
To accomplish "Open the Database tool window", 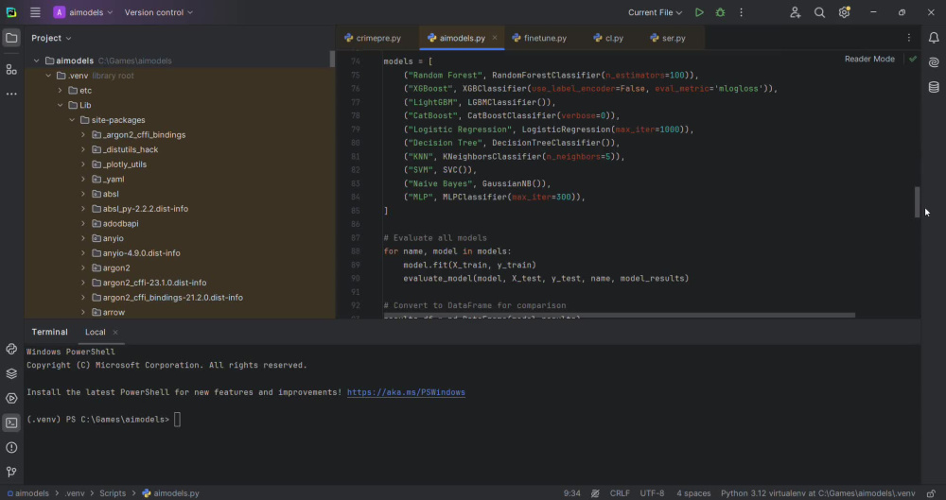I will pos(934,88).
